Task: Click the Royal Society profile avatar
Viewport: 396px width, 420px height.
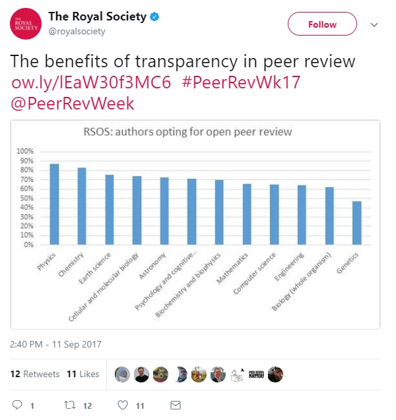Action: pos(26,24)
